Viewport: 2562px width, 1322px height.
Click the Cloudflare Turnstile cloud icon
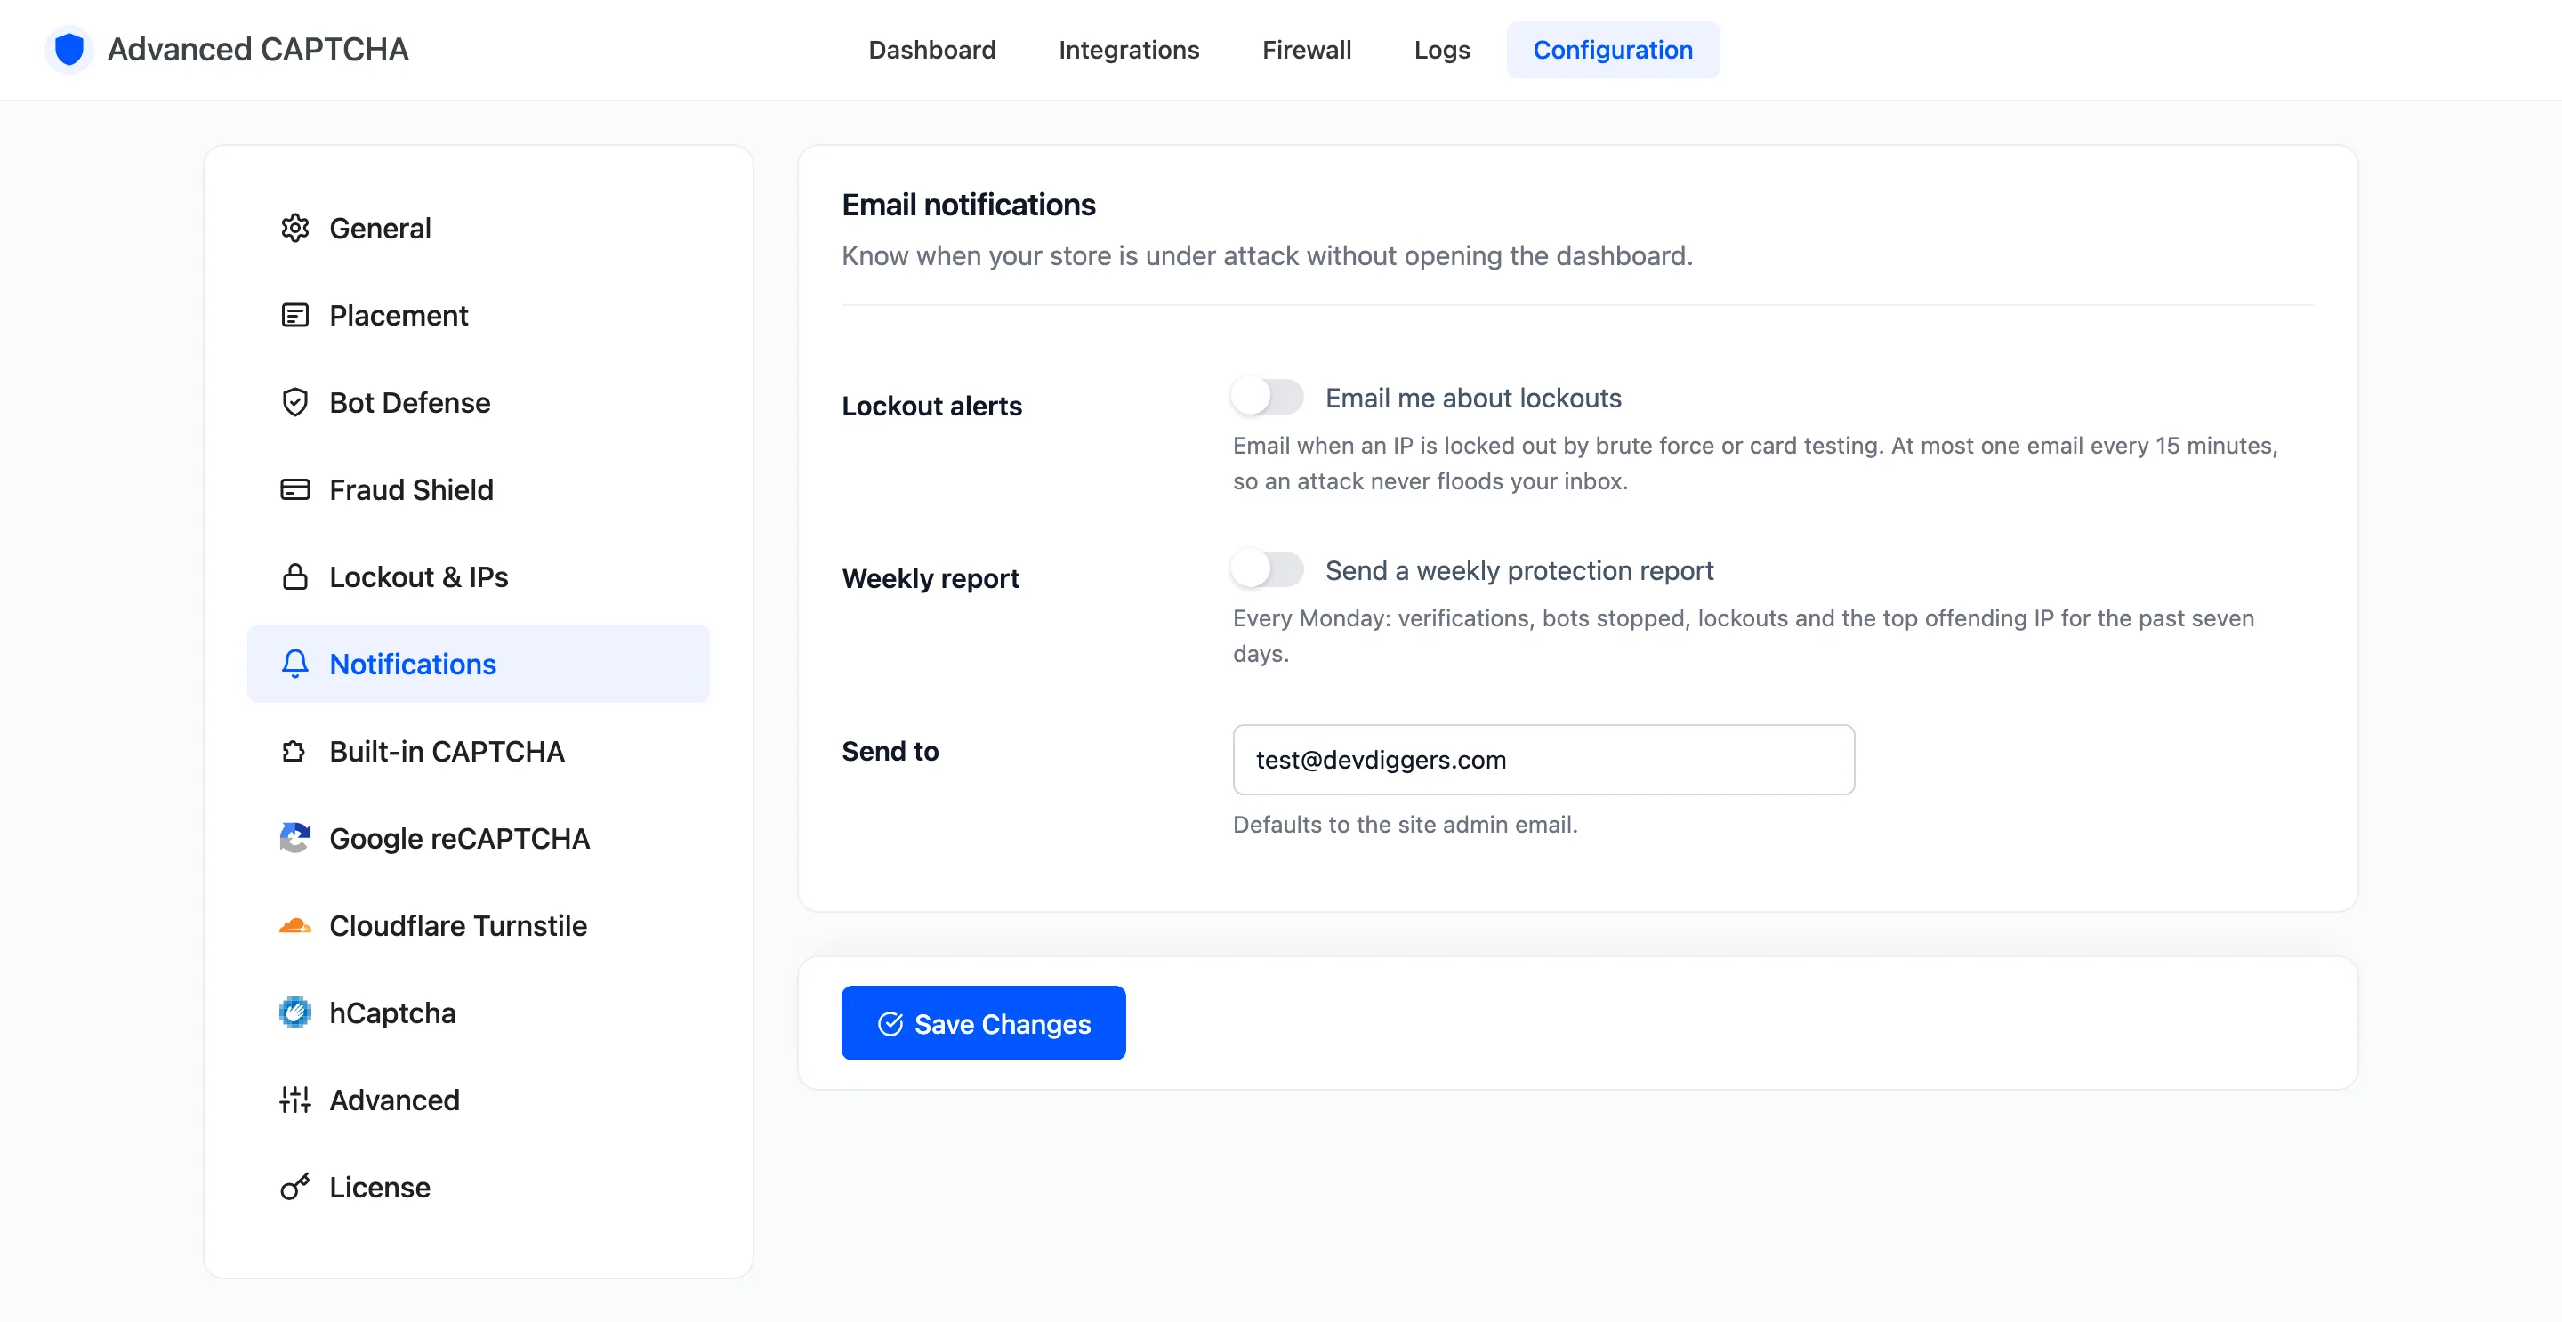pos(294,925)
